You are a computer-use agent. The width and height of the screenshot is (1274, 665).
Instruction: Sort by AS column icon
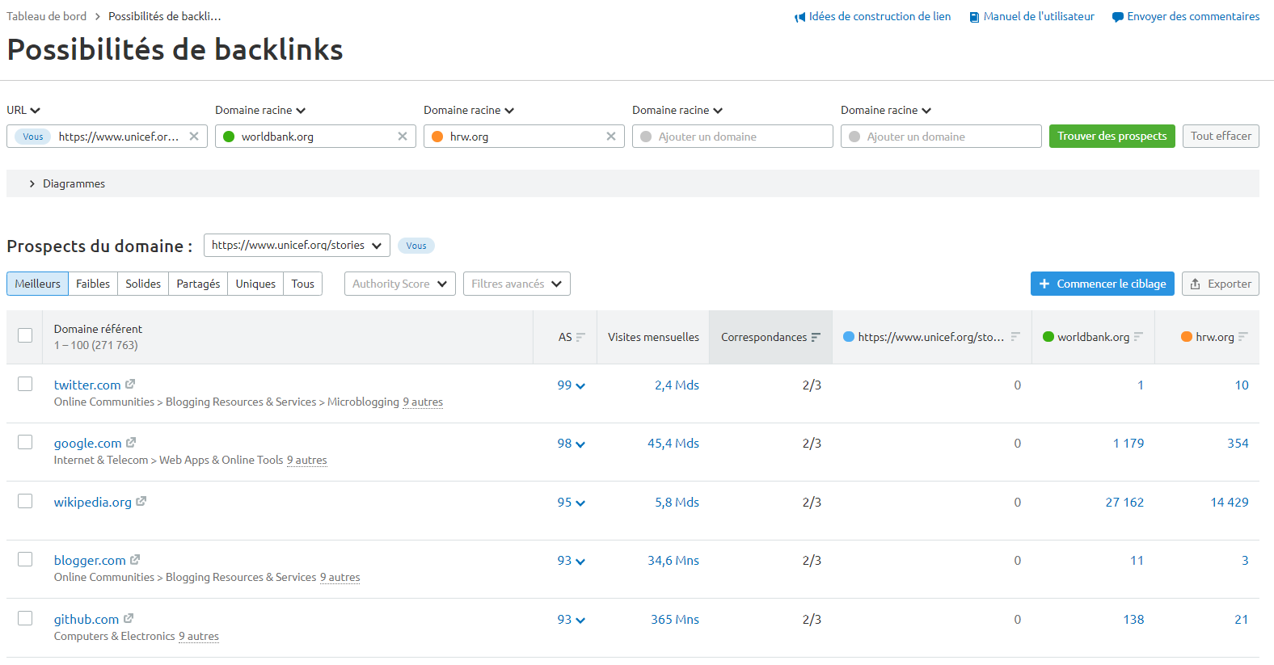[580, 337]
